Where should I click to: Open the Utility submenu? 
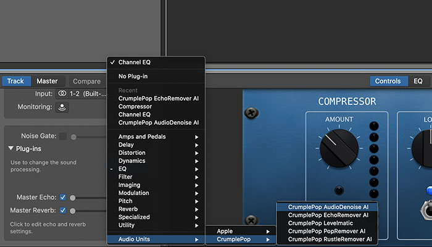click(x=156, y=225)
